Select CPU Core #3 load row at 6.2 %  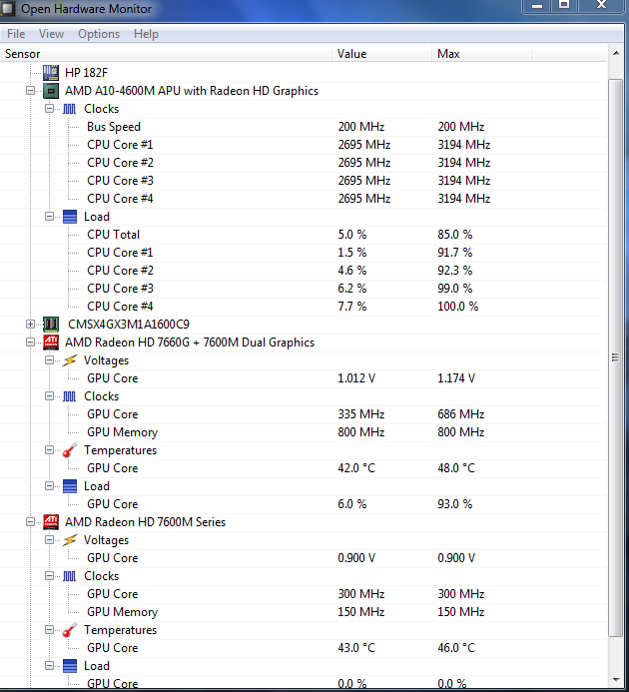(x=304, y=289)
